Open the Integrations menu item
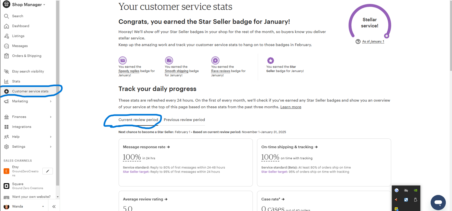The height and width of the screenshot is (211, 452). (22, 127)
